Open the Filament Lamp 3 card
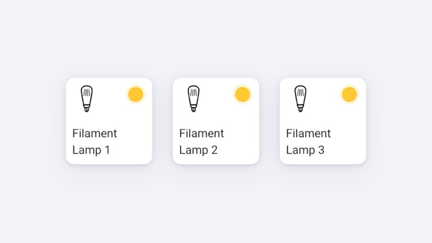This screenshot has width=432, height=243. 323,121
